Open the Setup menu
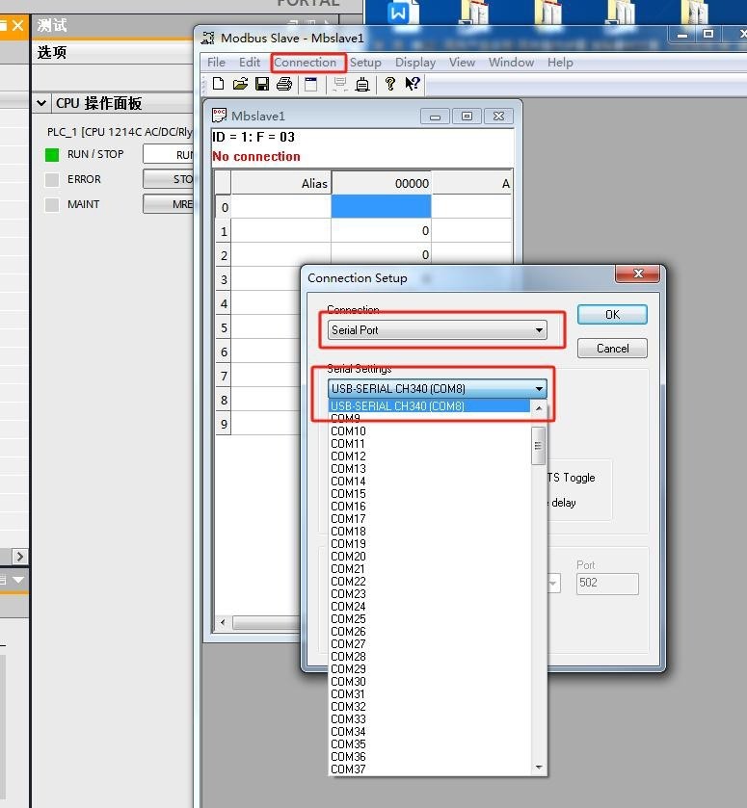This screenshot has width=747, height=808. coord(365,63)
